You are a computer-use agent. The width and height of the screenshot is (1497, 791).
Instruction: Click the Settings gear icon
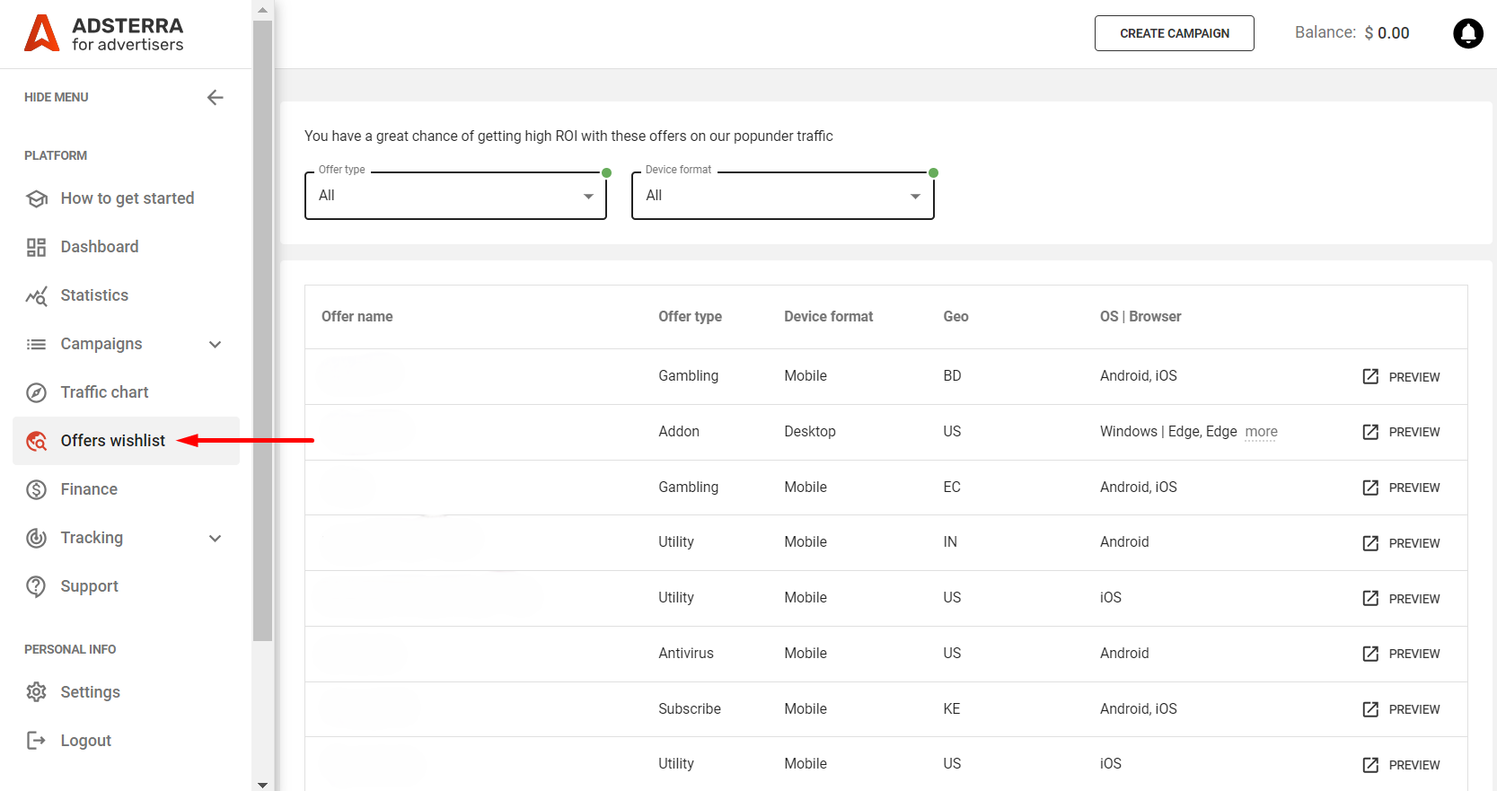tap(36, 692)
